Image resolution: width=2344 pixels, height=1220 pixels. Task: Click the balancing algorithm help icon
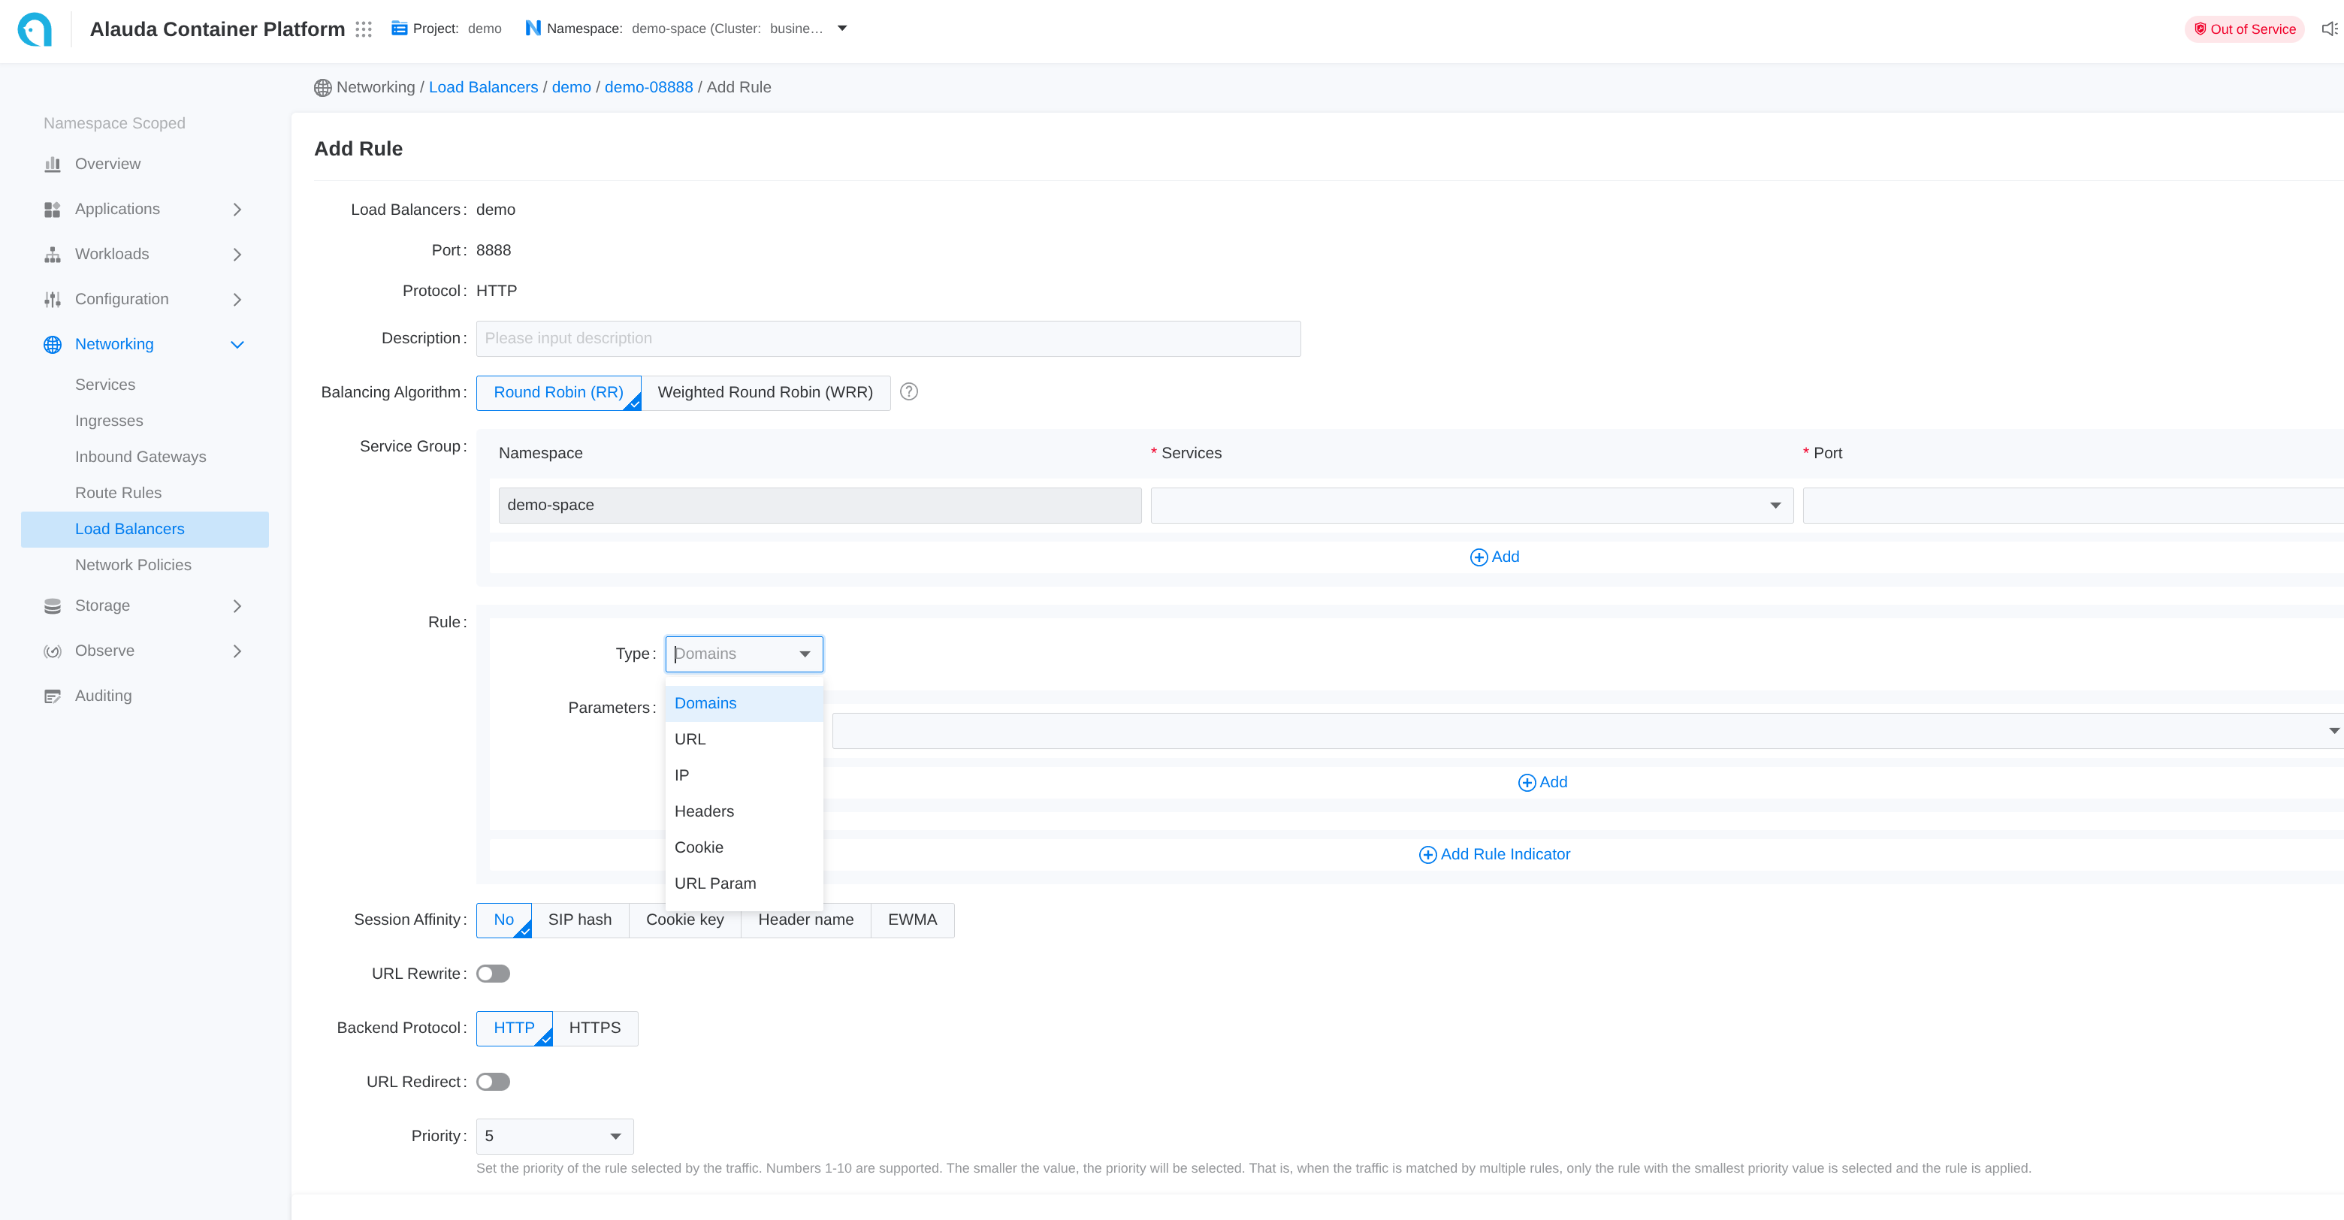click(908, 391)
